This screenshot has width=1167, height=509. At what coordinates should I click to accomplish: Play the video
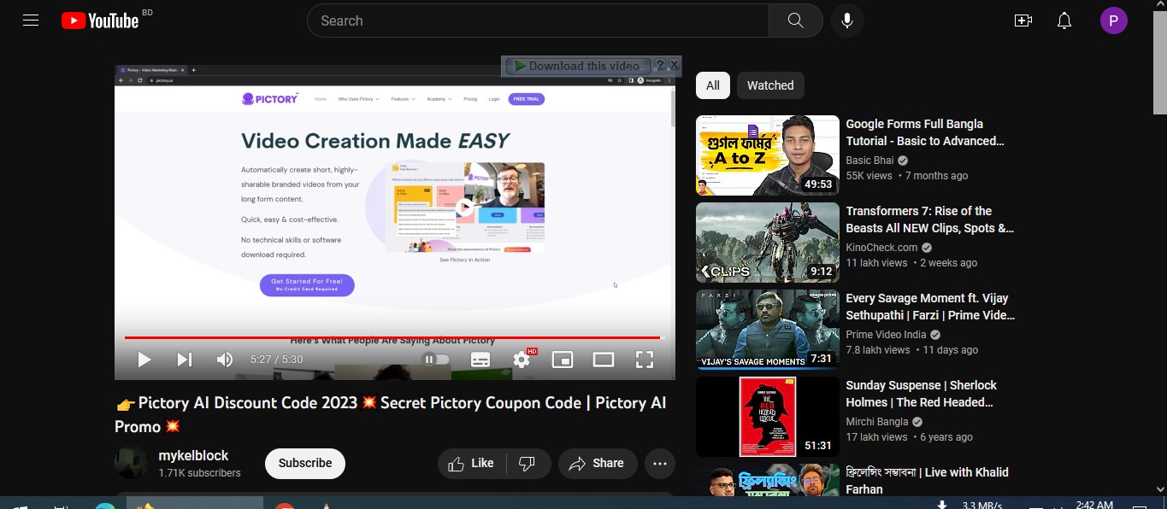pos(144,360)
